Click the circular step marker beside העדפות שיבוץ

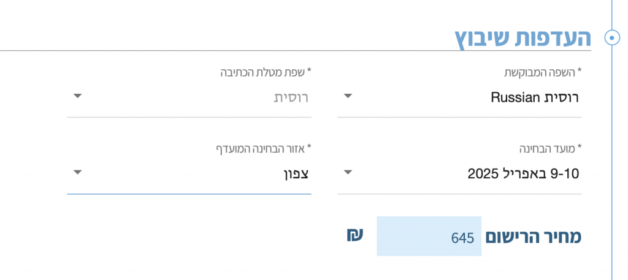(612, 39)
